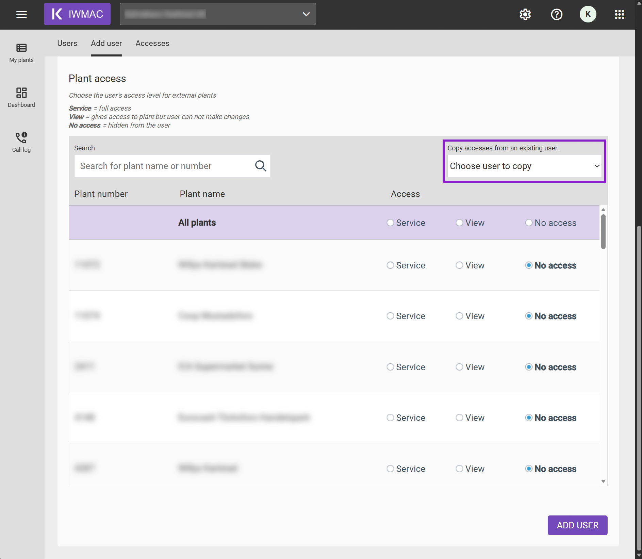This screenshot has height=559, width=642.
Task: Select View for the fourth plant row
Action: click(459, 417)
